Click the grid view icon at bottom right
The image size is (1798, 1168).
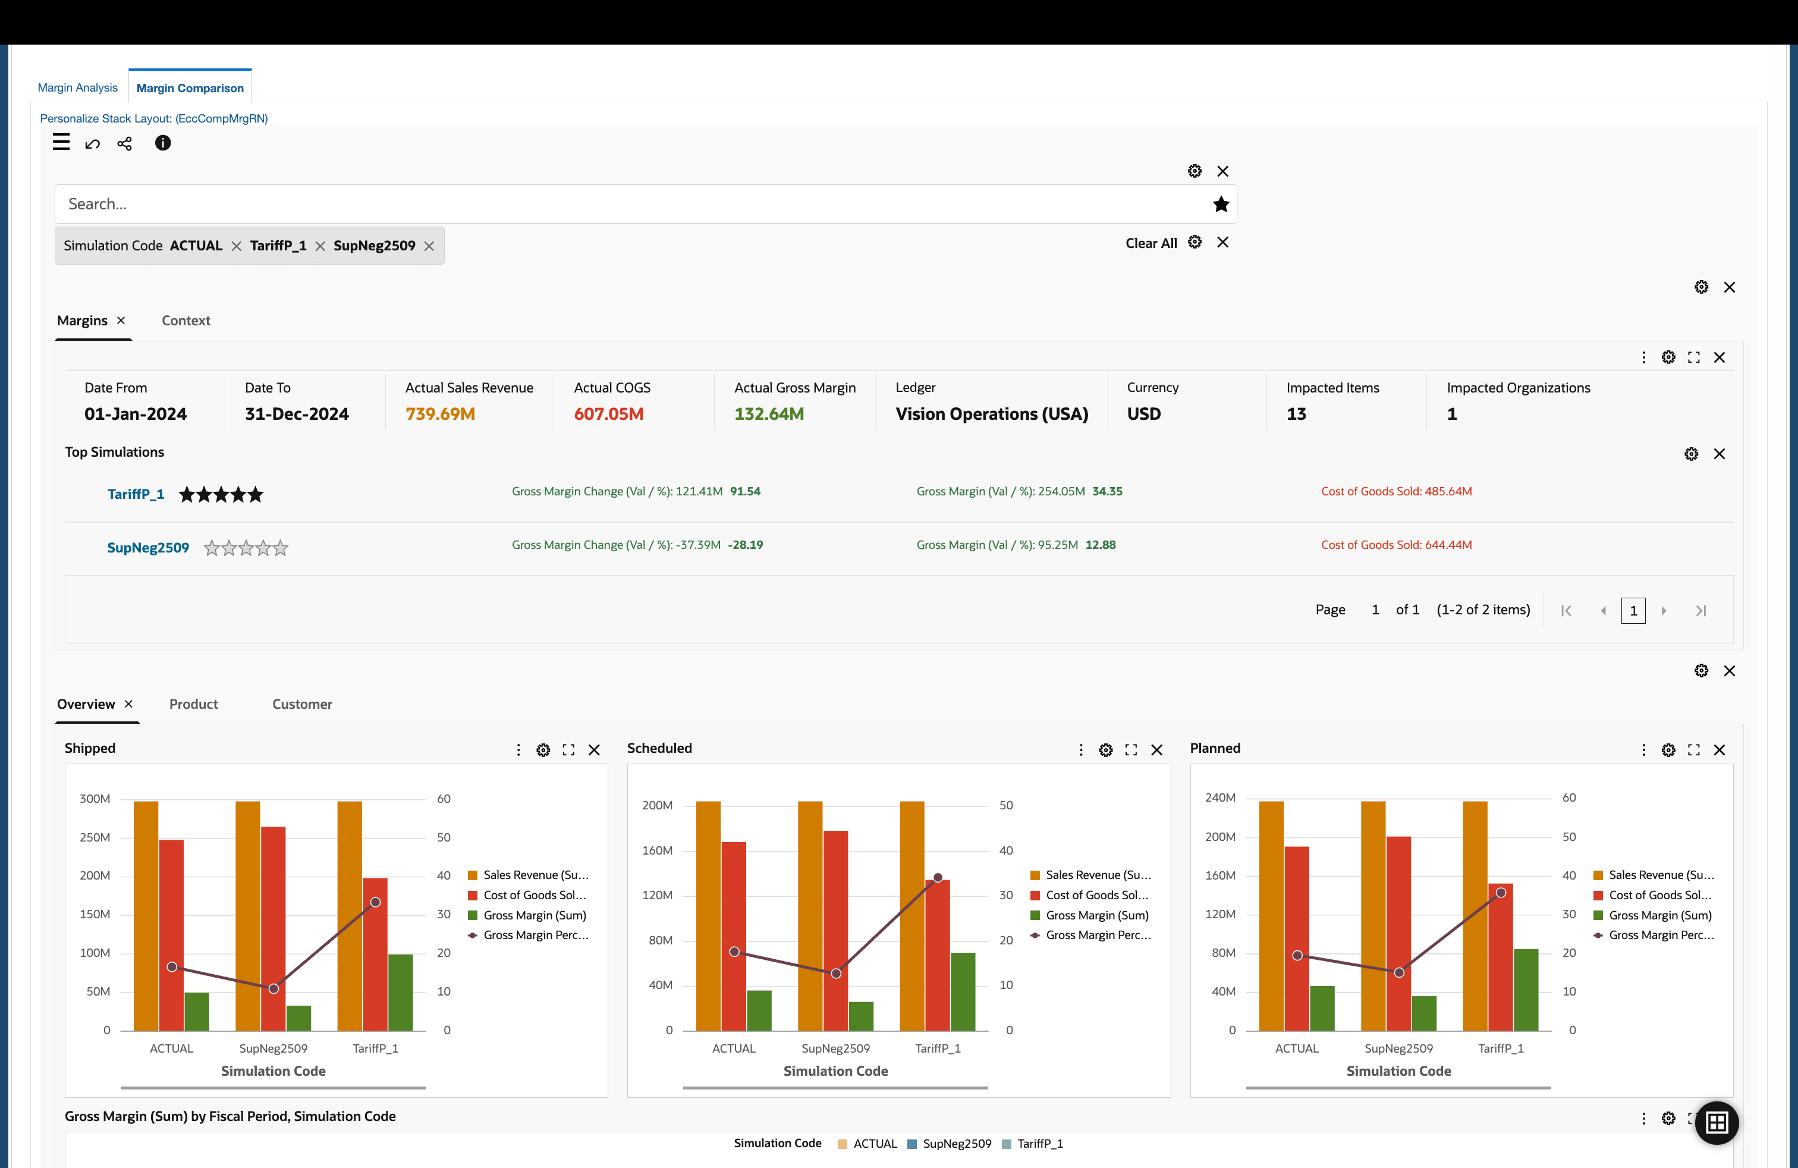1716,1123
